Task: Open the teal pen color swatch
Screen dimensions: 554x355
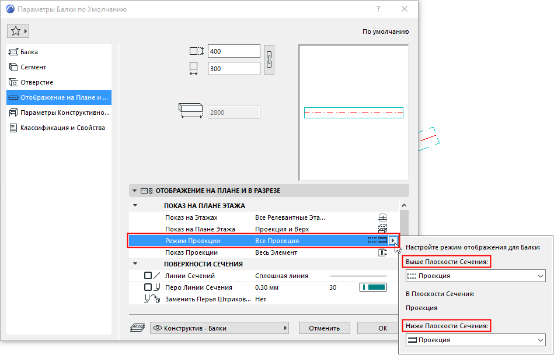Action: [x=373, y=287]
